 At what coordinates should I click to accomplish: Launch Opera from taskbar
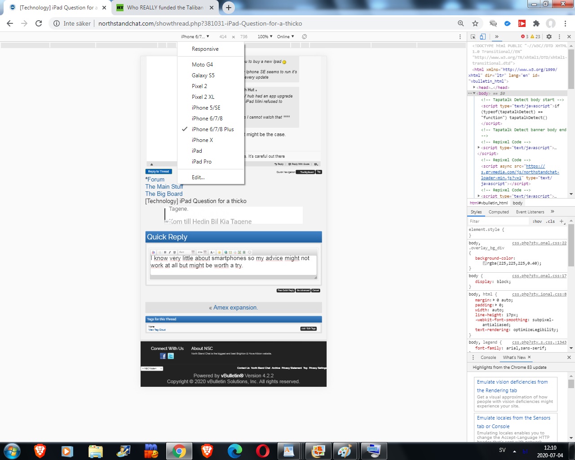263,451
